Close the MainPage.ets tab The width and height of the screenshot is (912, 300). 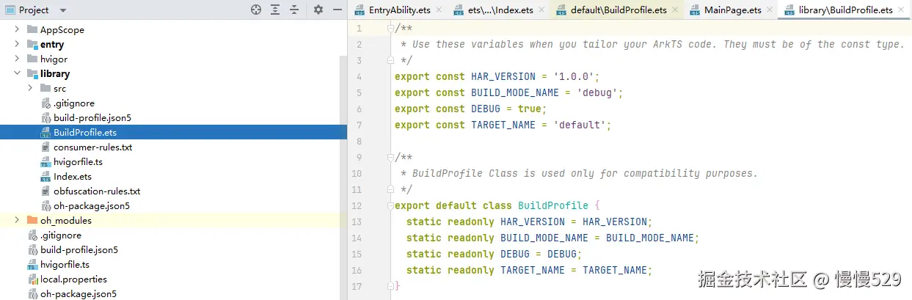pyautogui.click(x=769, y=10)
